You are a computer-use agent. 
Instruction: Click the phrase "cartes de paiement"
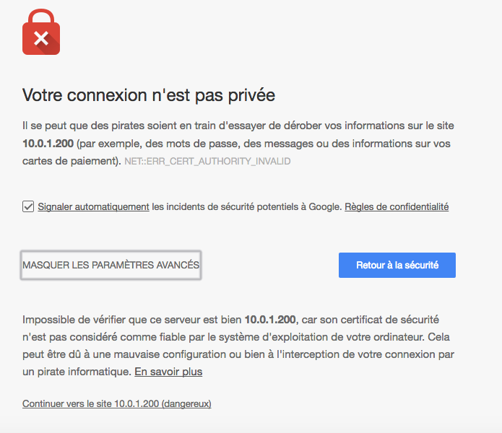pos(69,161)
